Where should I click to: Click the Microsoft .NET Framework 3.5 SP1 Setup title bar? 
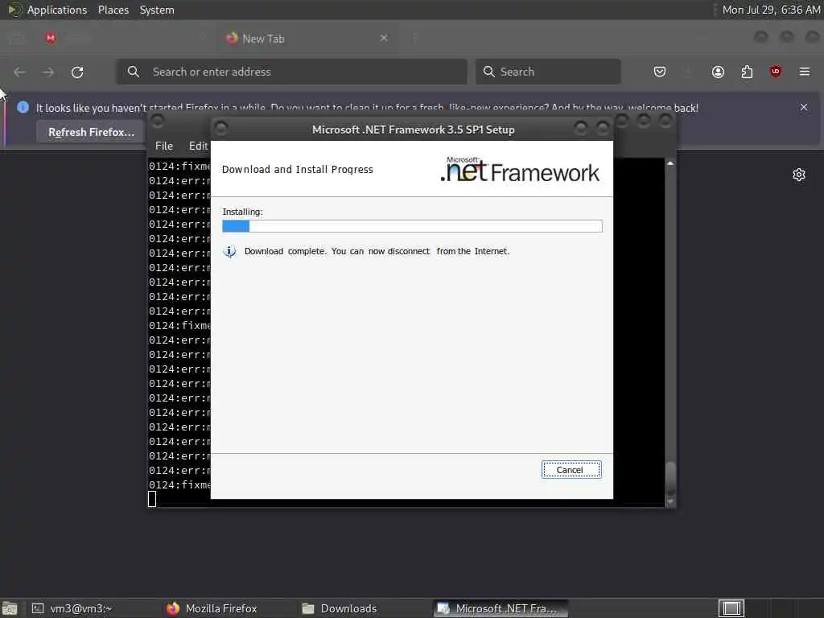[x=413, y=130]
